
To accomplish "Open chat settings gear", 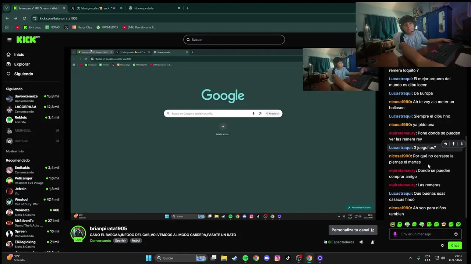I will 442,246.
